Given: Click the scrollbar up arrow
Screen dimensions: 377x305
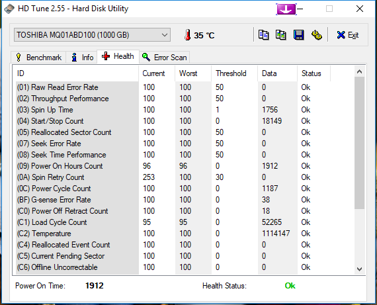Looking at the screenshot, I should click(359, 71).
